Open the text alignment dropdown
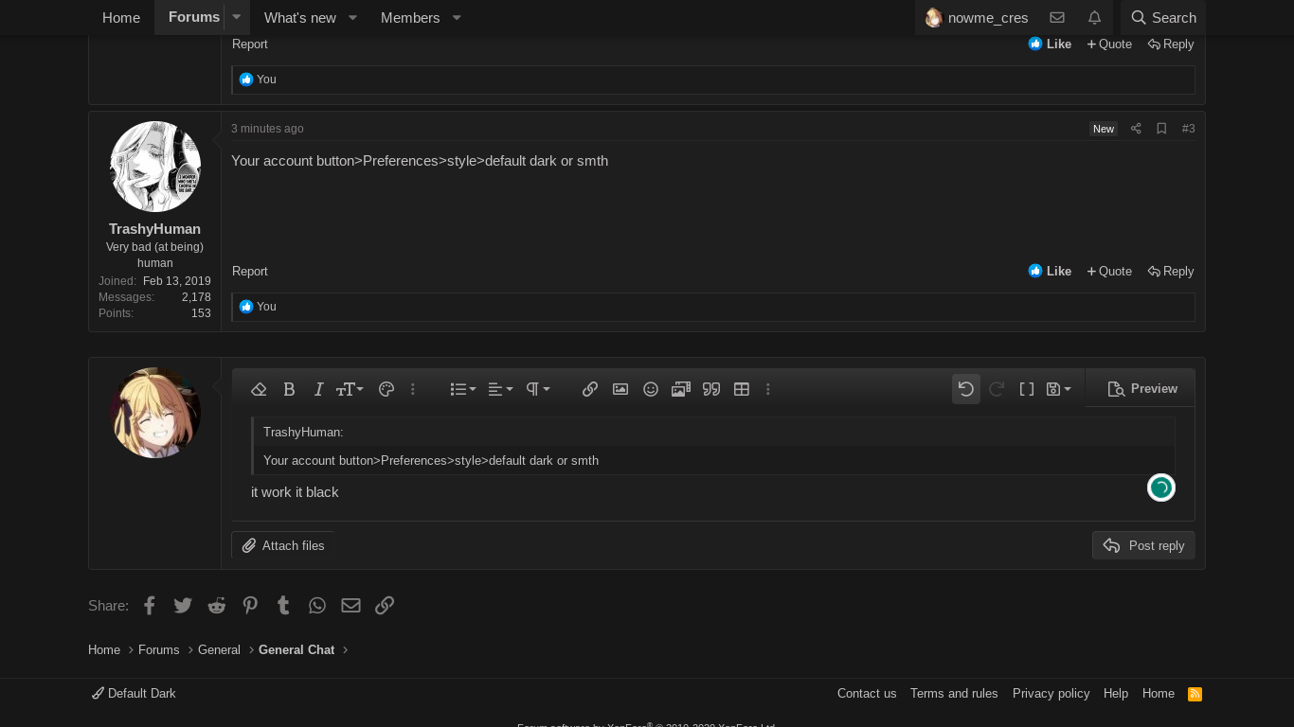This screenshot has width=1294, height=727. (x=500, y=389)
